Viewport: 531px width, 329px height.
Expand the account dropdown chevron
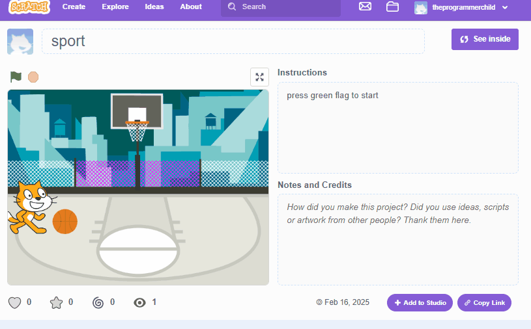point(505,7)
